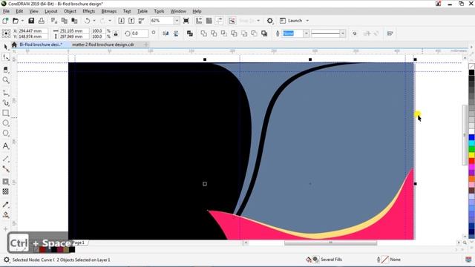
Task: Click the X position field
Action: pyautogui.click(x=33, y=31)
